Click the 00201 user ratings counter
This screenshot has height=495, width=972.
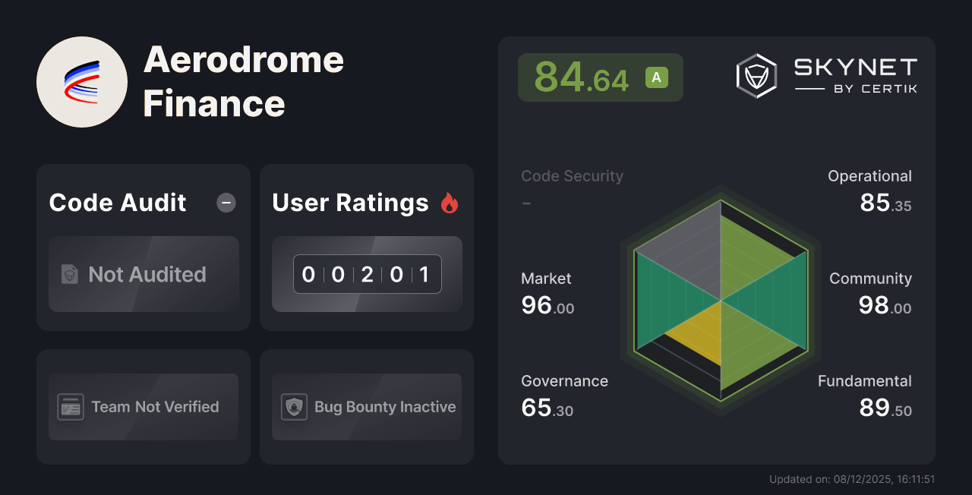(367, 274)
